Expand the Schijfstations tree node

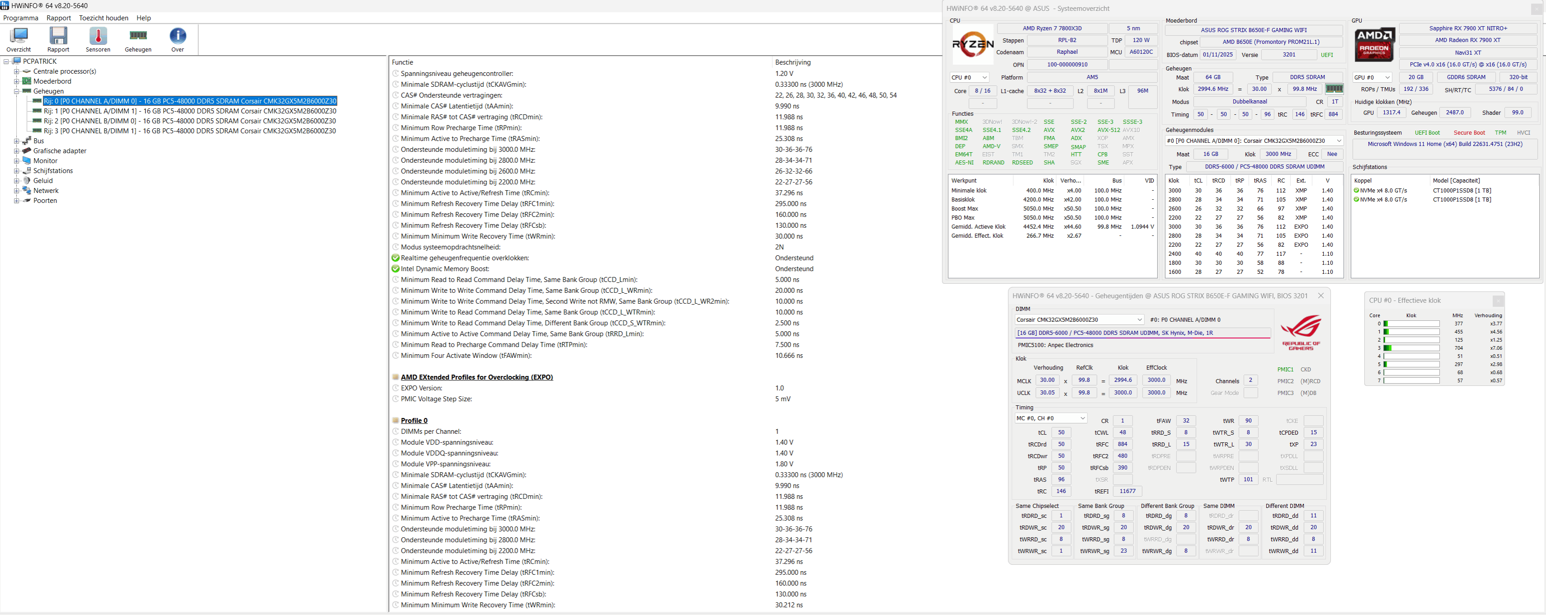[17, 170]
